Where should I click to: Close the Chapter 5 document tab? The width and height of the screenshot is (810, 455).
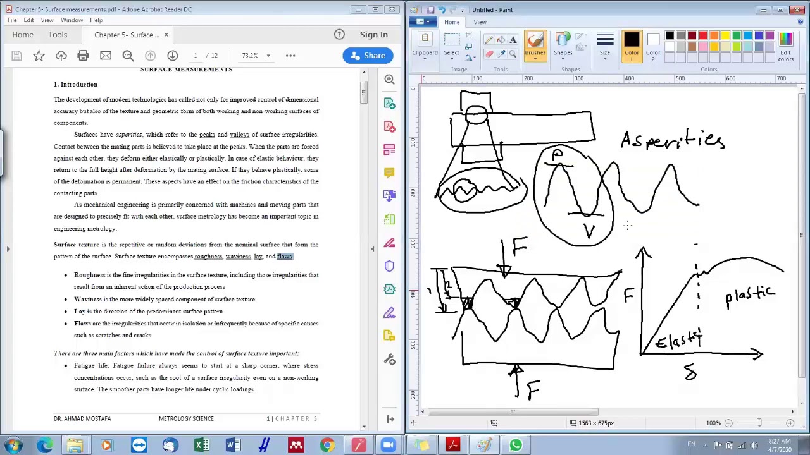[166, 35]
